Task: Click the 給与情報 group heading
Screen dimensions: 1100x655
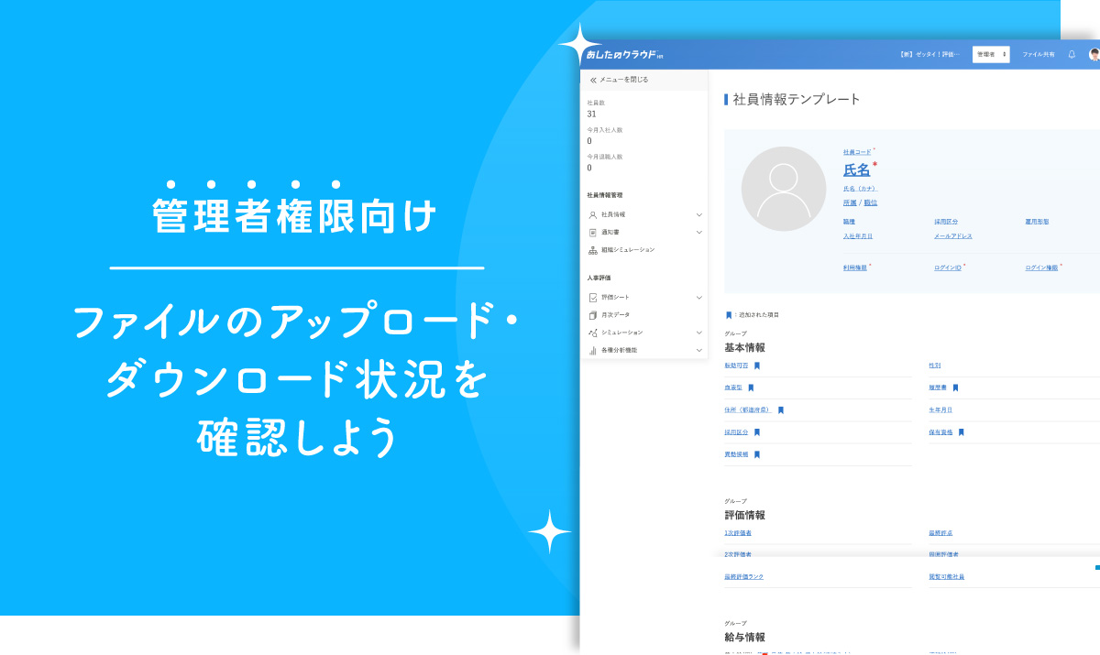Action: (x=744, y=638)
